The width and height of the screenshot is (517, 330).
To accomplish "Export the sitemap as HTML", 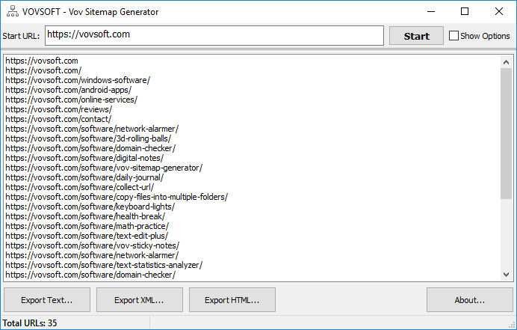I will 232,300.
